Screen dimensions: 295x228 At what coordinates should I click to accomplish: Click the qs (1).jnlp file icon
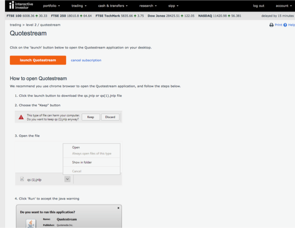pos(22,179)
